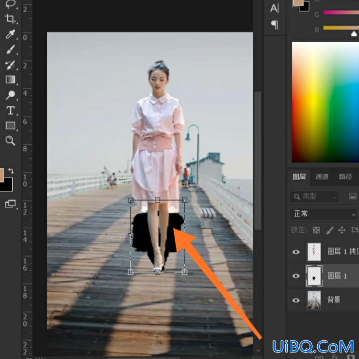Select 图层 1 拷贝 layer thumbnail
This screenshot has width=359, height=359.
pos(314,252)
